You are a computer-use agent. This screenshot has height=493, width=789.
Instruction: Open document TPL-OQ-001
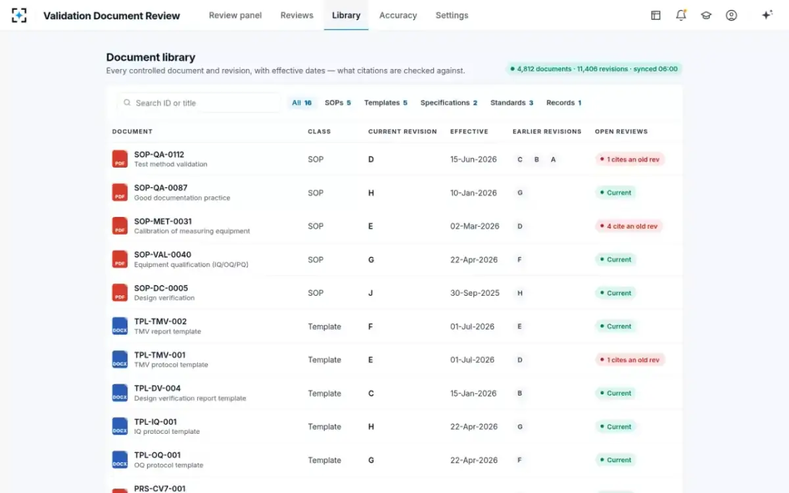157,455
